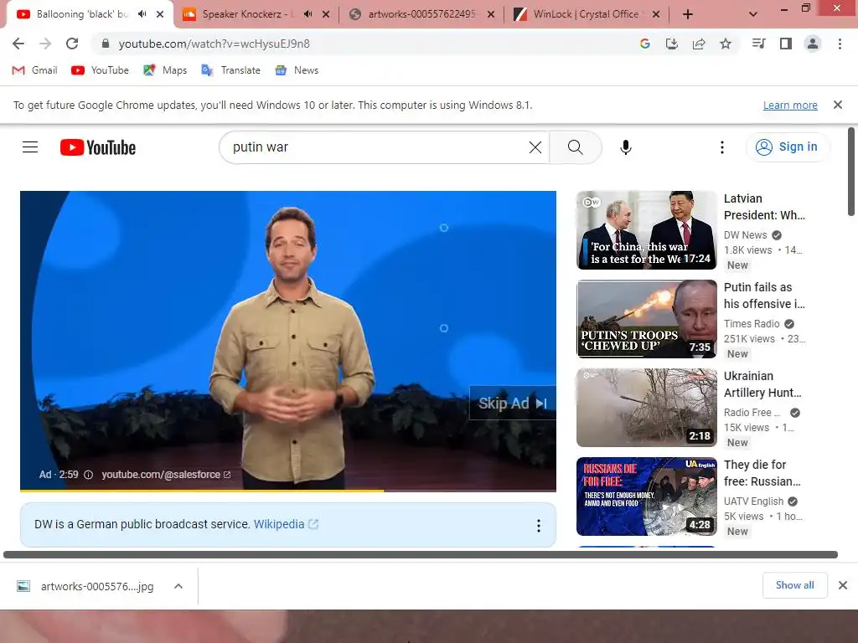Viewport: 858px width, 643px height.
Task: Open News bookmark
Action: pyautogui.click(x=297, y=70)
